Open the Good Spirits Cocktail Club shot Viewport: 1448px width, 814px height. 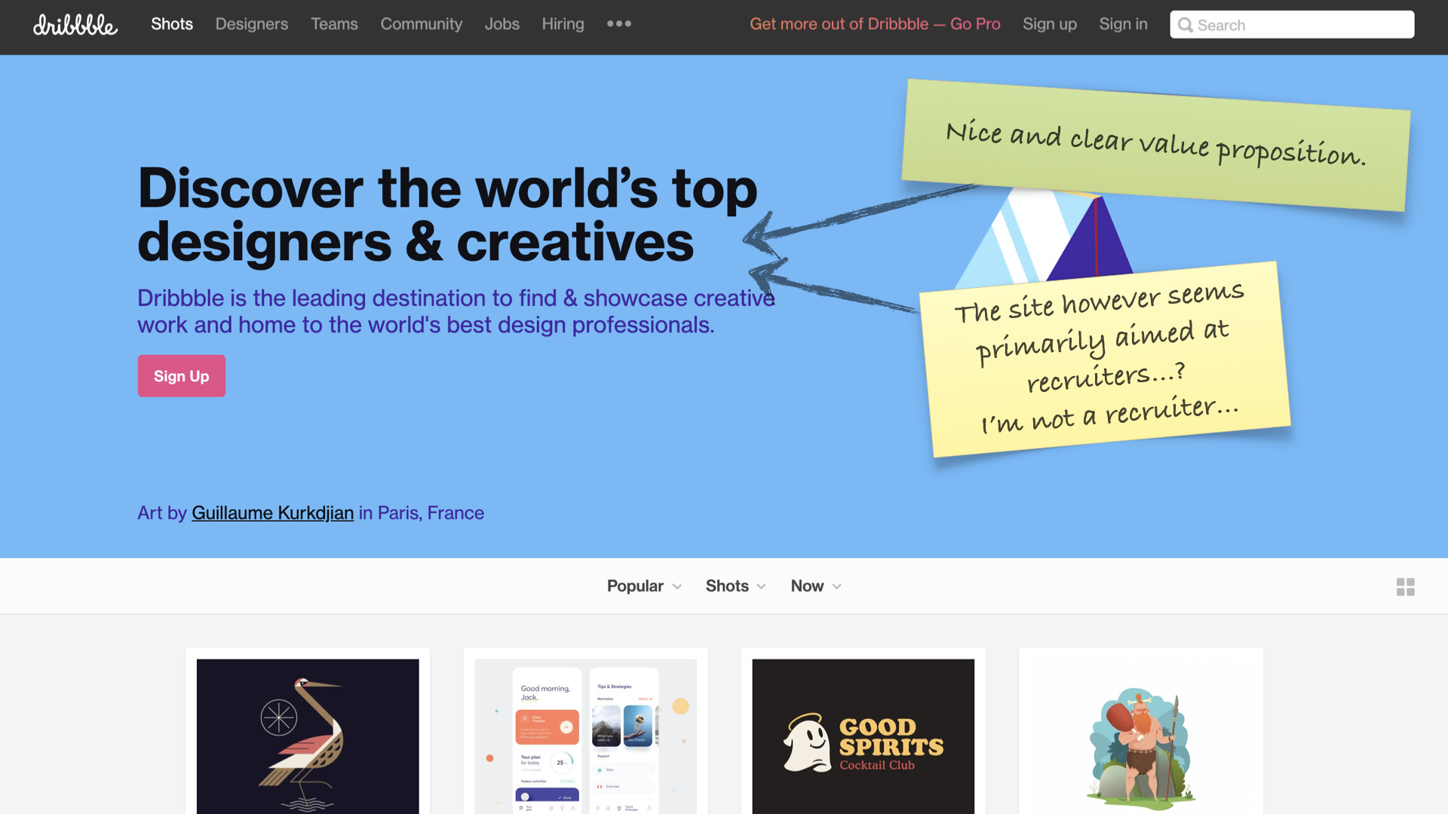coord(863,736)
